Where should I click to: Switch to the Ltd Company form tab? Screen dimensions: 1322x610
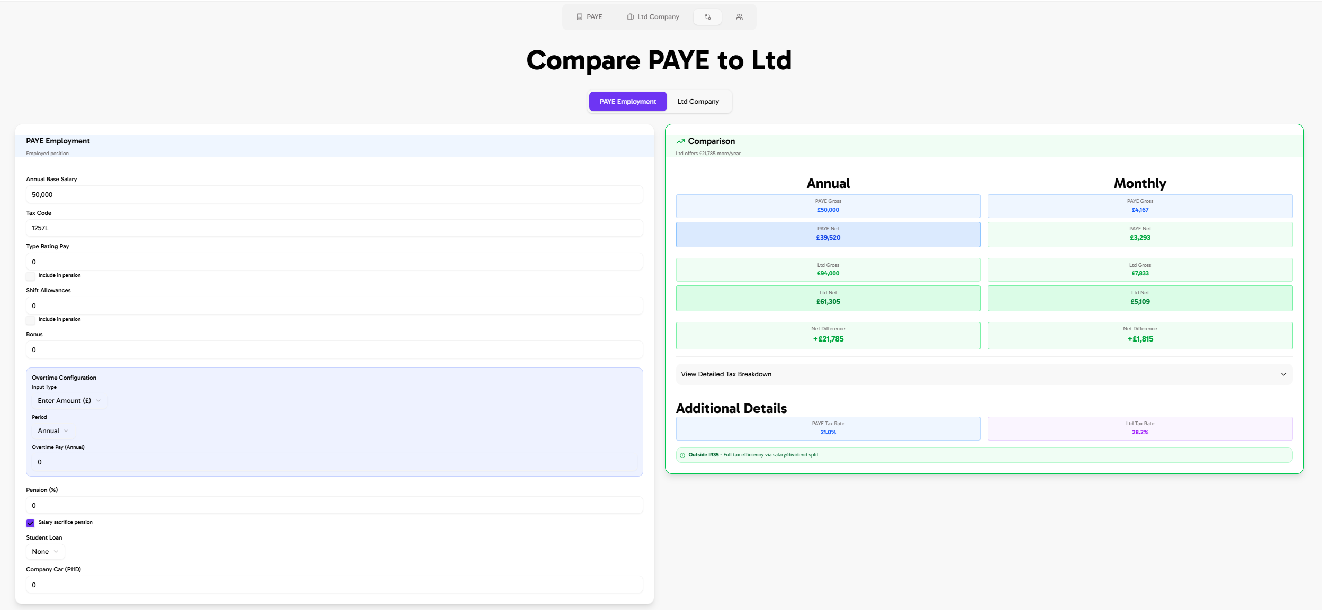point(698,102)
